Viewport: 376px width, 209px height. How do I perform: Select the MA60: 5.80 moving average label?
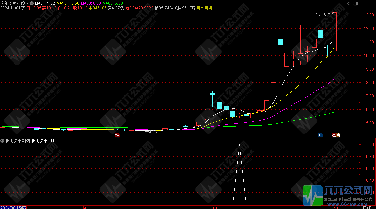click(x=113, y=3)
